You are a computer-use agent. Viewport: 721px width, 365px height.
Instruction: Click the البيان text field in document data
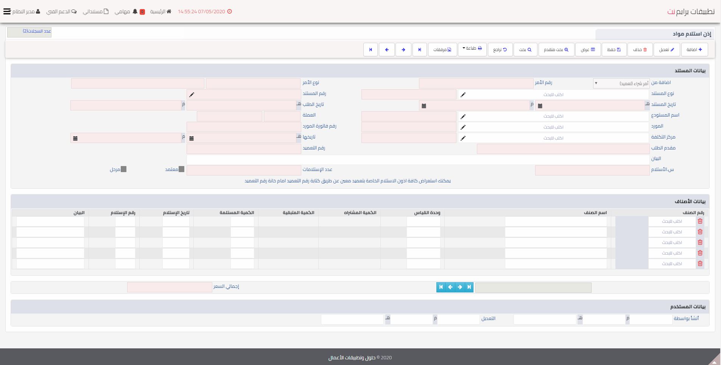pyautogui.click(x=418, y=159)
